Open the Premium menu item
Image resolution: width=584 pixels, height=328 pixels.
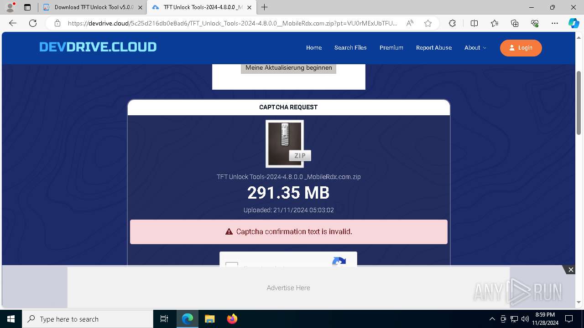[x=391, y=48]
